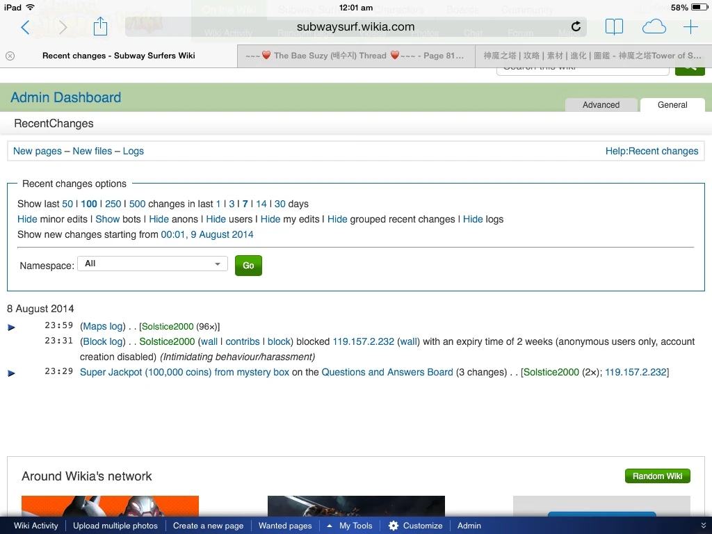The width and height of the screenshot is (712, 534).
Task: Show last 100 changes
Action: (89, 204)
